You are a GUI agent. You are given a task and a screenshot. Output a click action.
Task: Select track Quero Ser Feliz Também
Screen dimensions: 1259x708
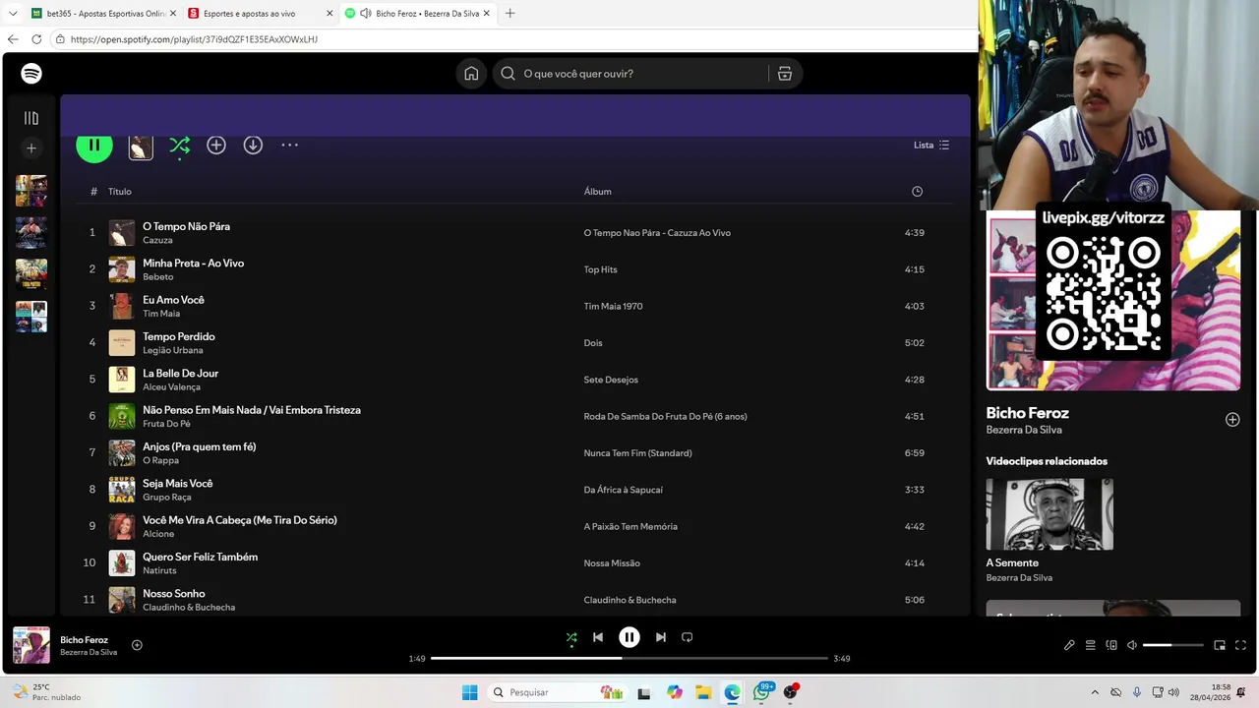click(x=200, y=557)
